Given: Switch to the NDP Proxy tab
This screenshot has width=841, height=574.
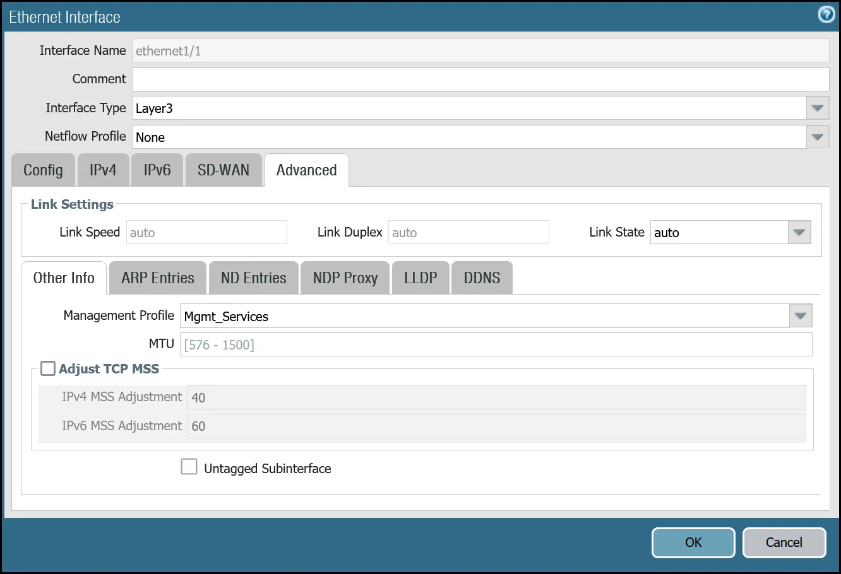Looking at the screenshot, I should coord(345,278).
